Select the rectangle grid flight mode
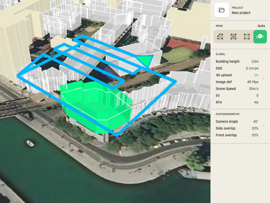Viewport: 270px width, 203px height. (233, 37)
